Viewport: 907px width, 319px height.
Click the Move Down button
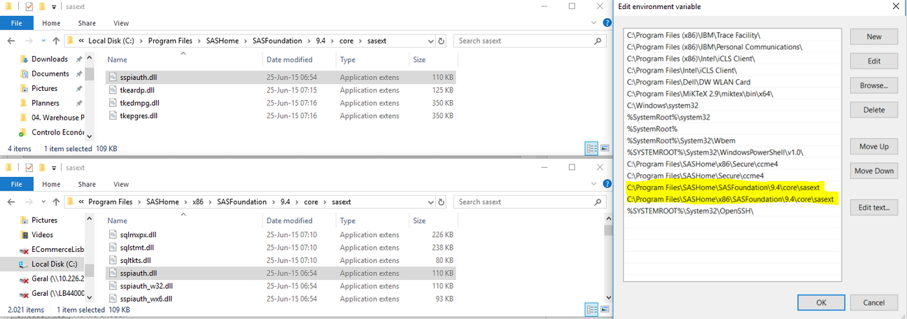point(874,171)
